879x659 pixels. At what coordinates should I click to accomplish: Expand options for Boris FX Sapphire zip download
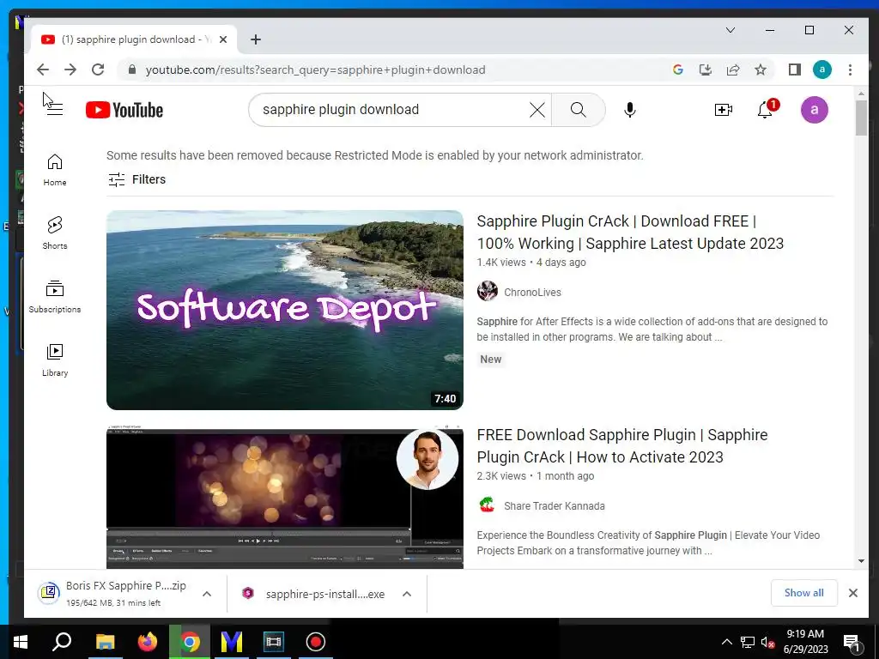pos(207,594)
